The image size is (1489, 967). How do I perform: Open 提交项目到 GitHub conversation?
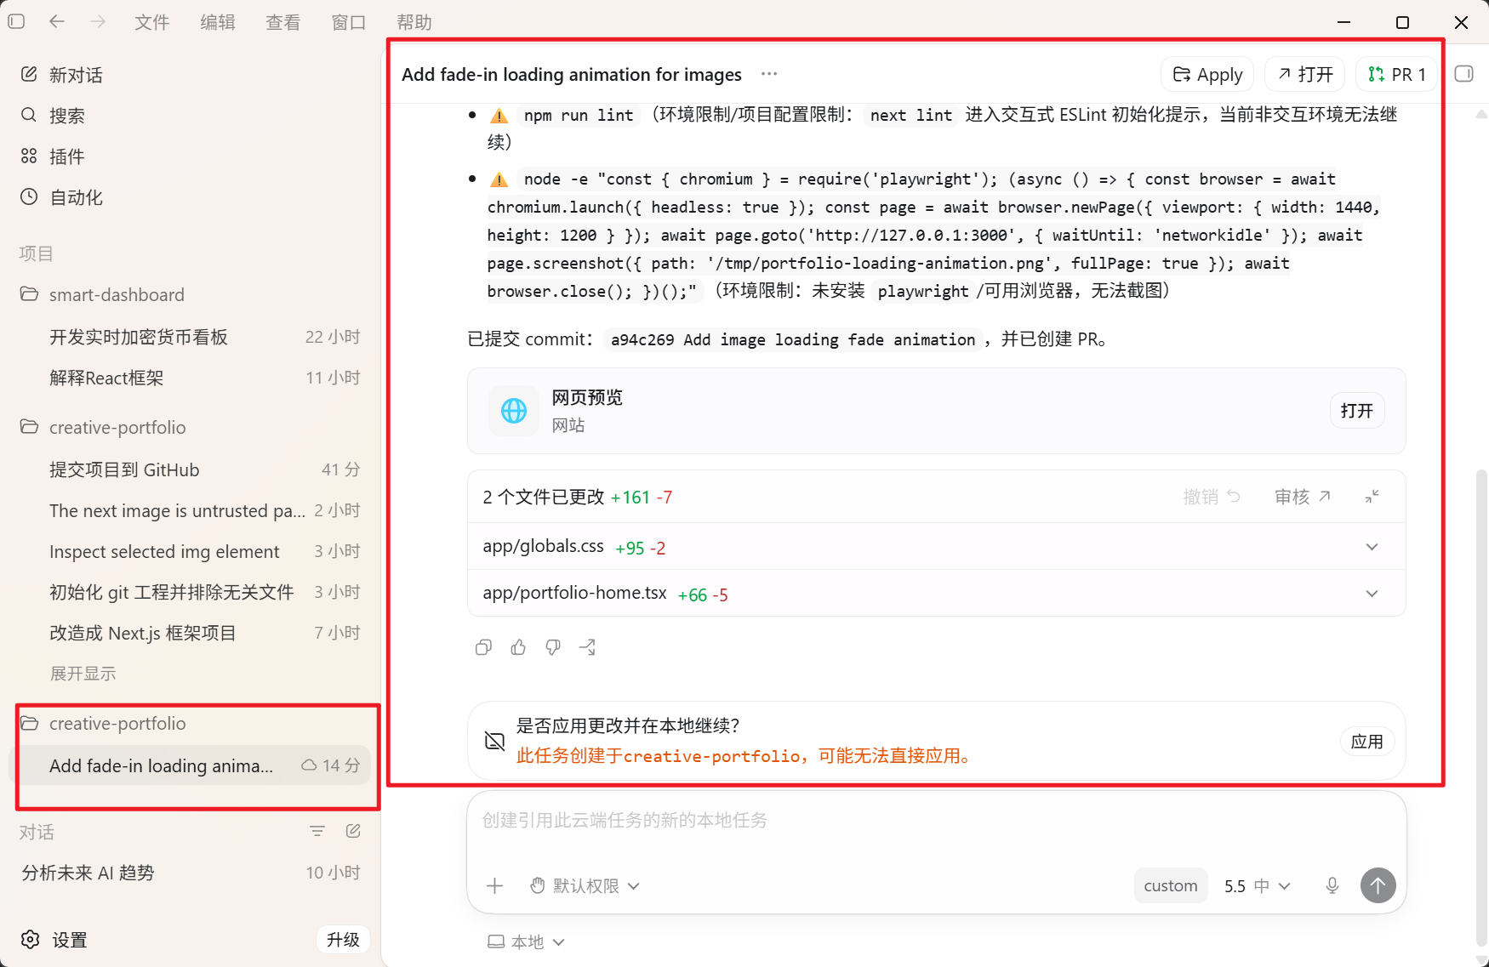[x=191, y=469]
